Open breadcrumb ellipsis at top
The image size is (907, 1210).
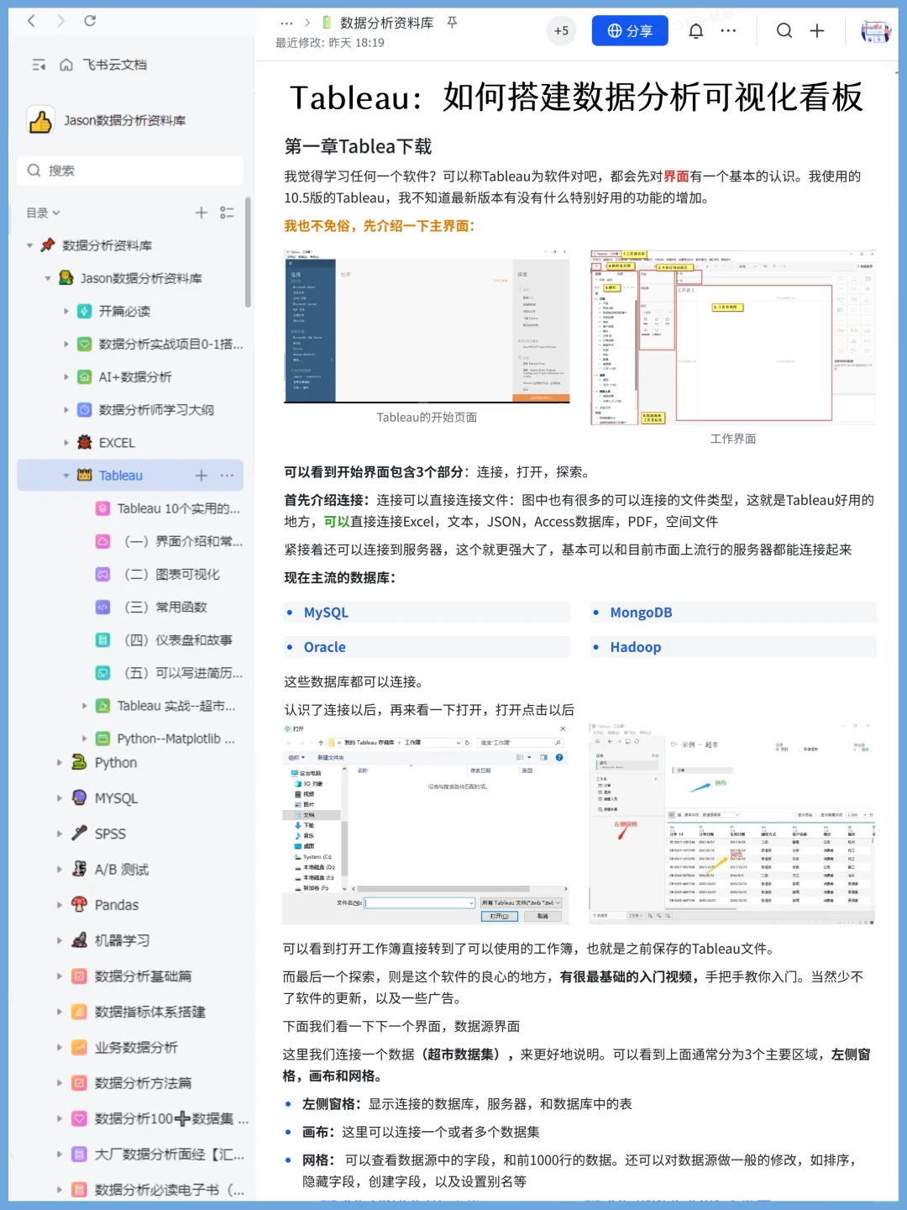286,24
